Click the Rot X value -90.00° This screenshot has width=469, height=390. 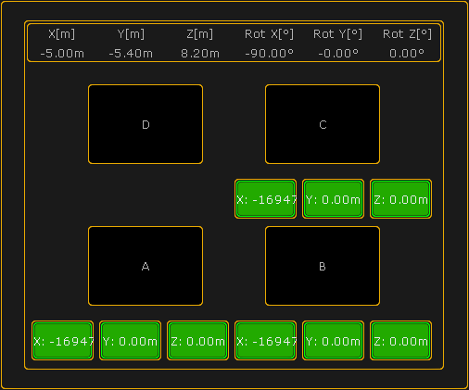pyautogui.click(x=269, y=54)
